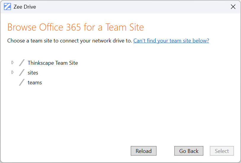Click empty tree area below teams
The image size is (241, 163).
coord(89,113)
